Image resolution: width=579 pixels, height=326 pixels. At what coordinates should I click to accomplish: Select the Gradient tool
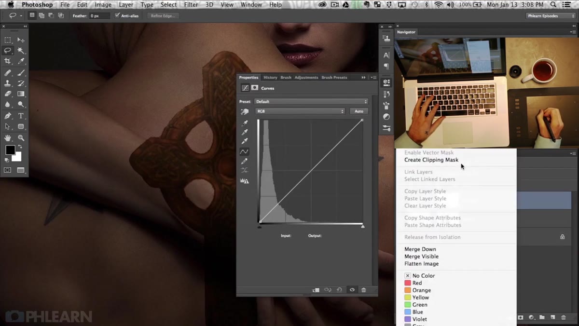(21, 94)
